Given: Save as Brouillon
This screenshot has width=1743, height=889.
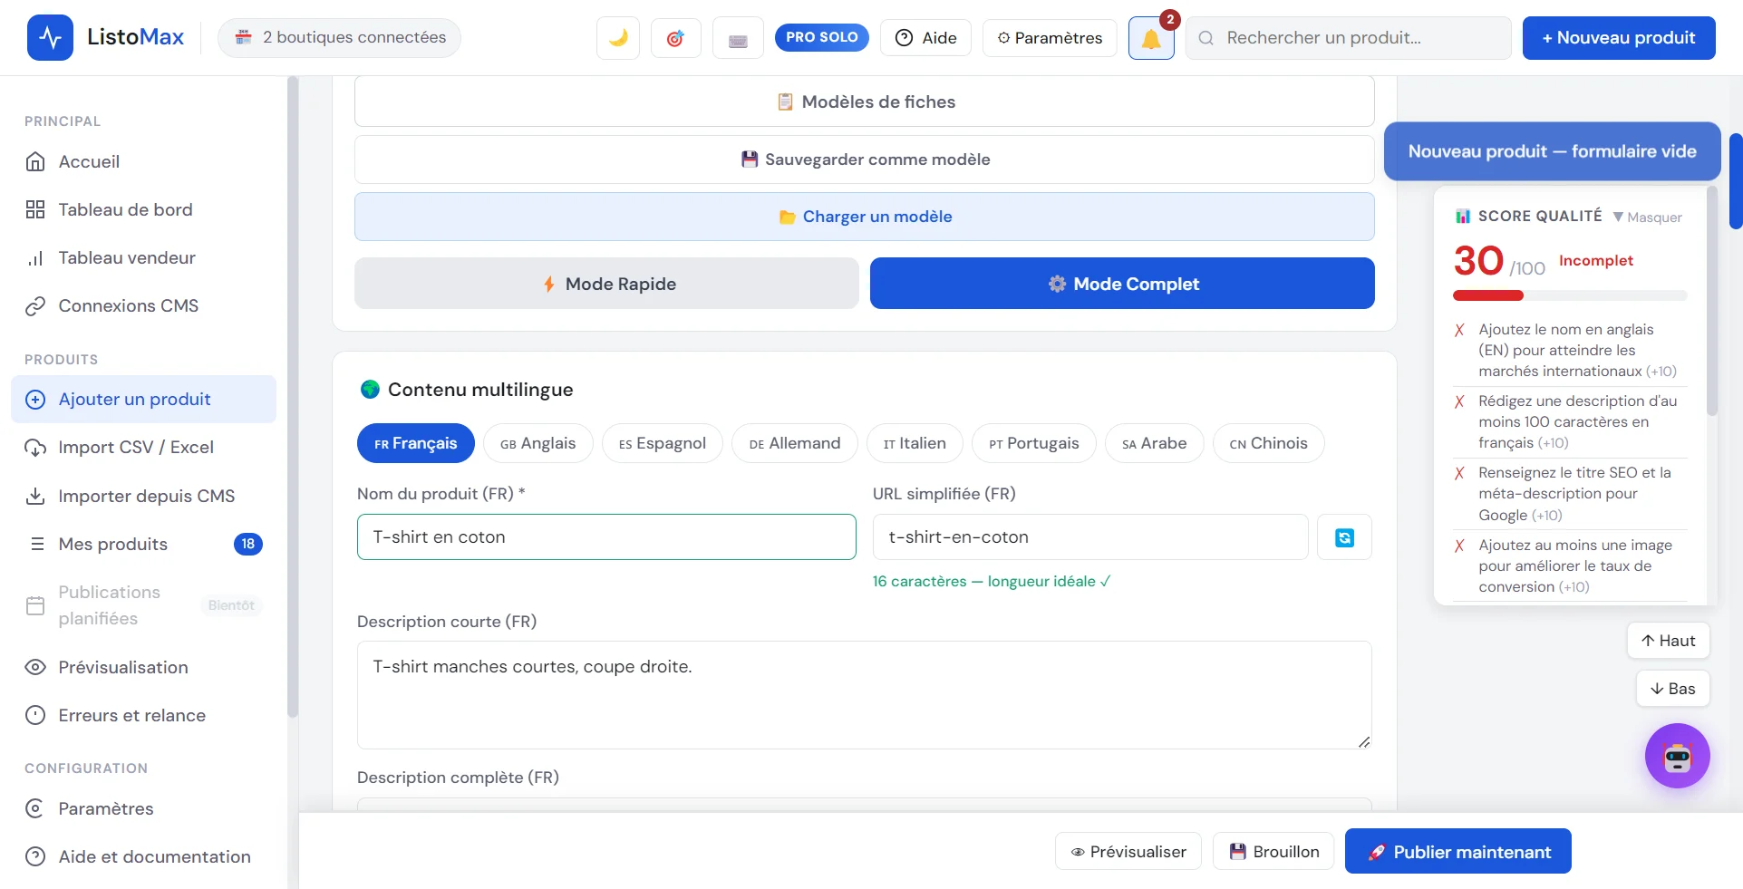Looking at the screenshot, I should (x=1273, y=852).
